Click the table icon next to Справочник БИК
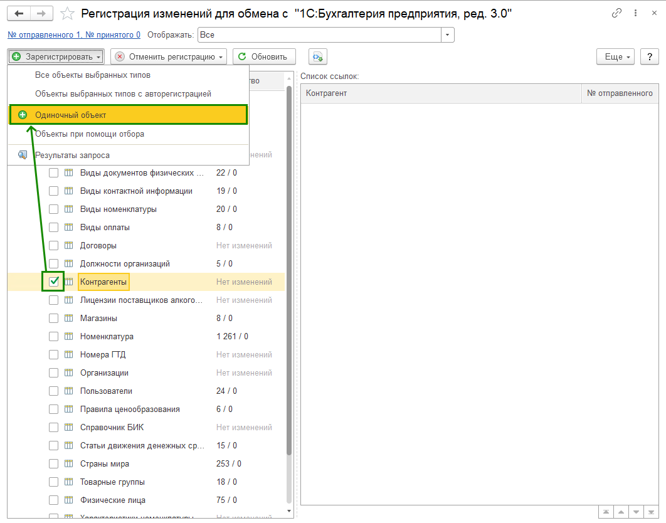Viewport: 666px width, 523px height. tap(69, 427)
